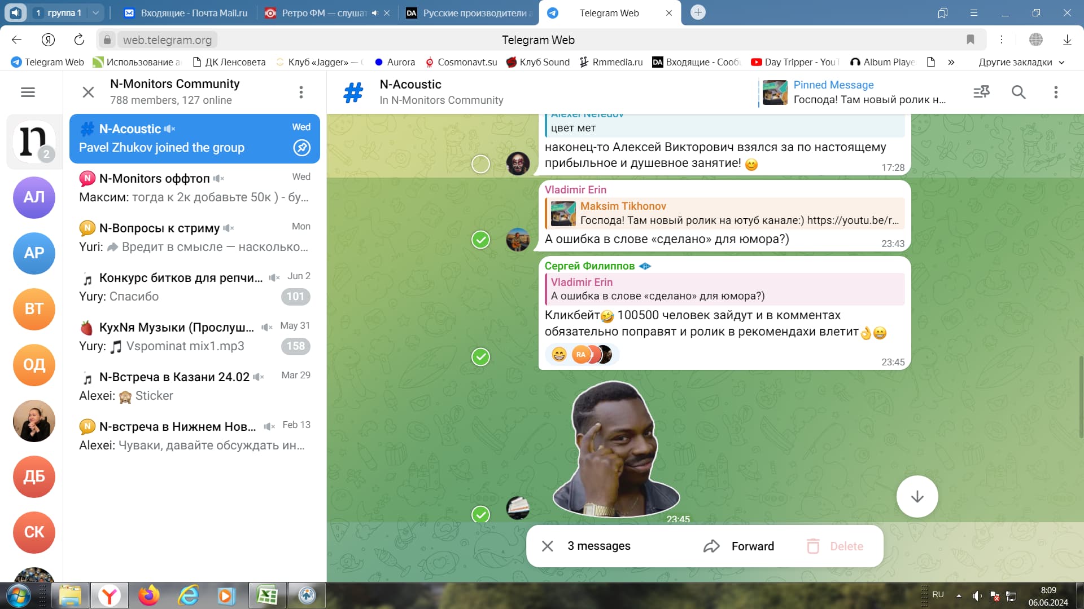This screenshot has width=1084, height=609.
Task: Mute audio on the Ретро ФМ tab
Action: click(375, 13)
